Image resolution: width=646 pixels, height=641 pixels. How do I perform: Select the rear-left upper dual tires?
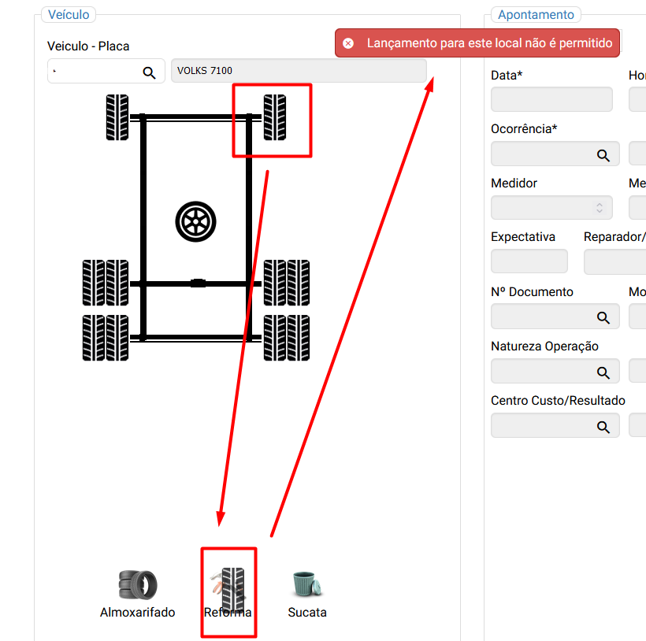(x=106, y=283)
